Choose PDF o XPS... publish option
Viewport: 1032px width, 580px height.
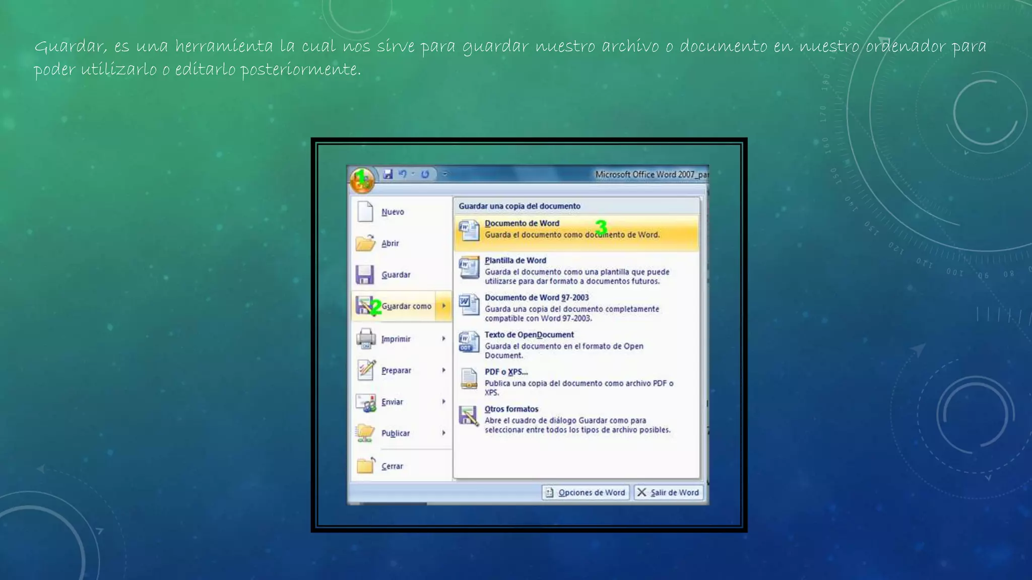(x=576, y=382)
